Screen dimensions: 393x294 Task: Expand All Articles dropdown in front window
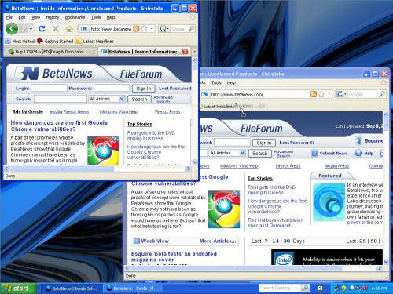122,99
